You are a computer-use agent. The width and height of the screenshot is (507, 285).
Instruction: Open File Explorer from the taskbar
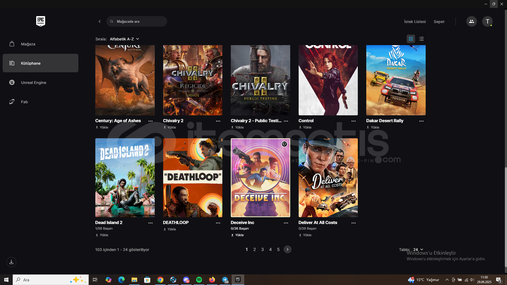tap(134, 280)
